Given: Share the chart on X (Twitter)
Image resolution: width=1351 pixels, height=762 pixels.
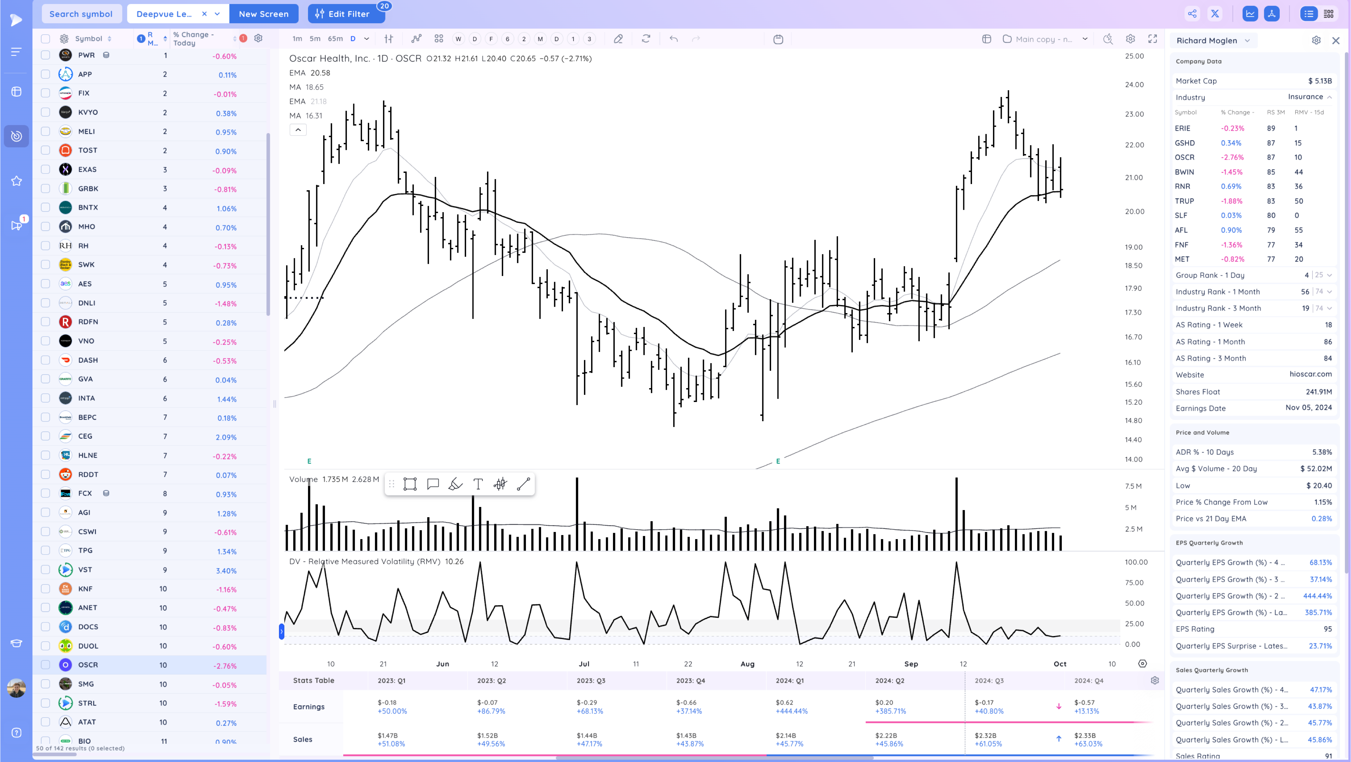Looking at the screenshot, I should tap(1215, 14).
